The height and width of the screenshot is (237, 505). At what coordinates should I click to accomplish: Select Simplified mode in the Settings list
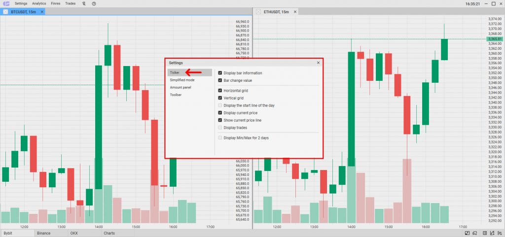pos(190,80)
